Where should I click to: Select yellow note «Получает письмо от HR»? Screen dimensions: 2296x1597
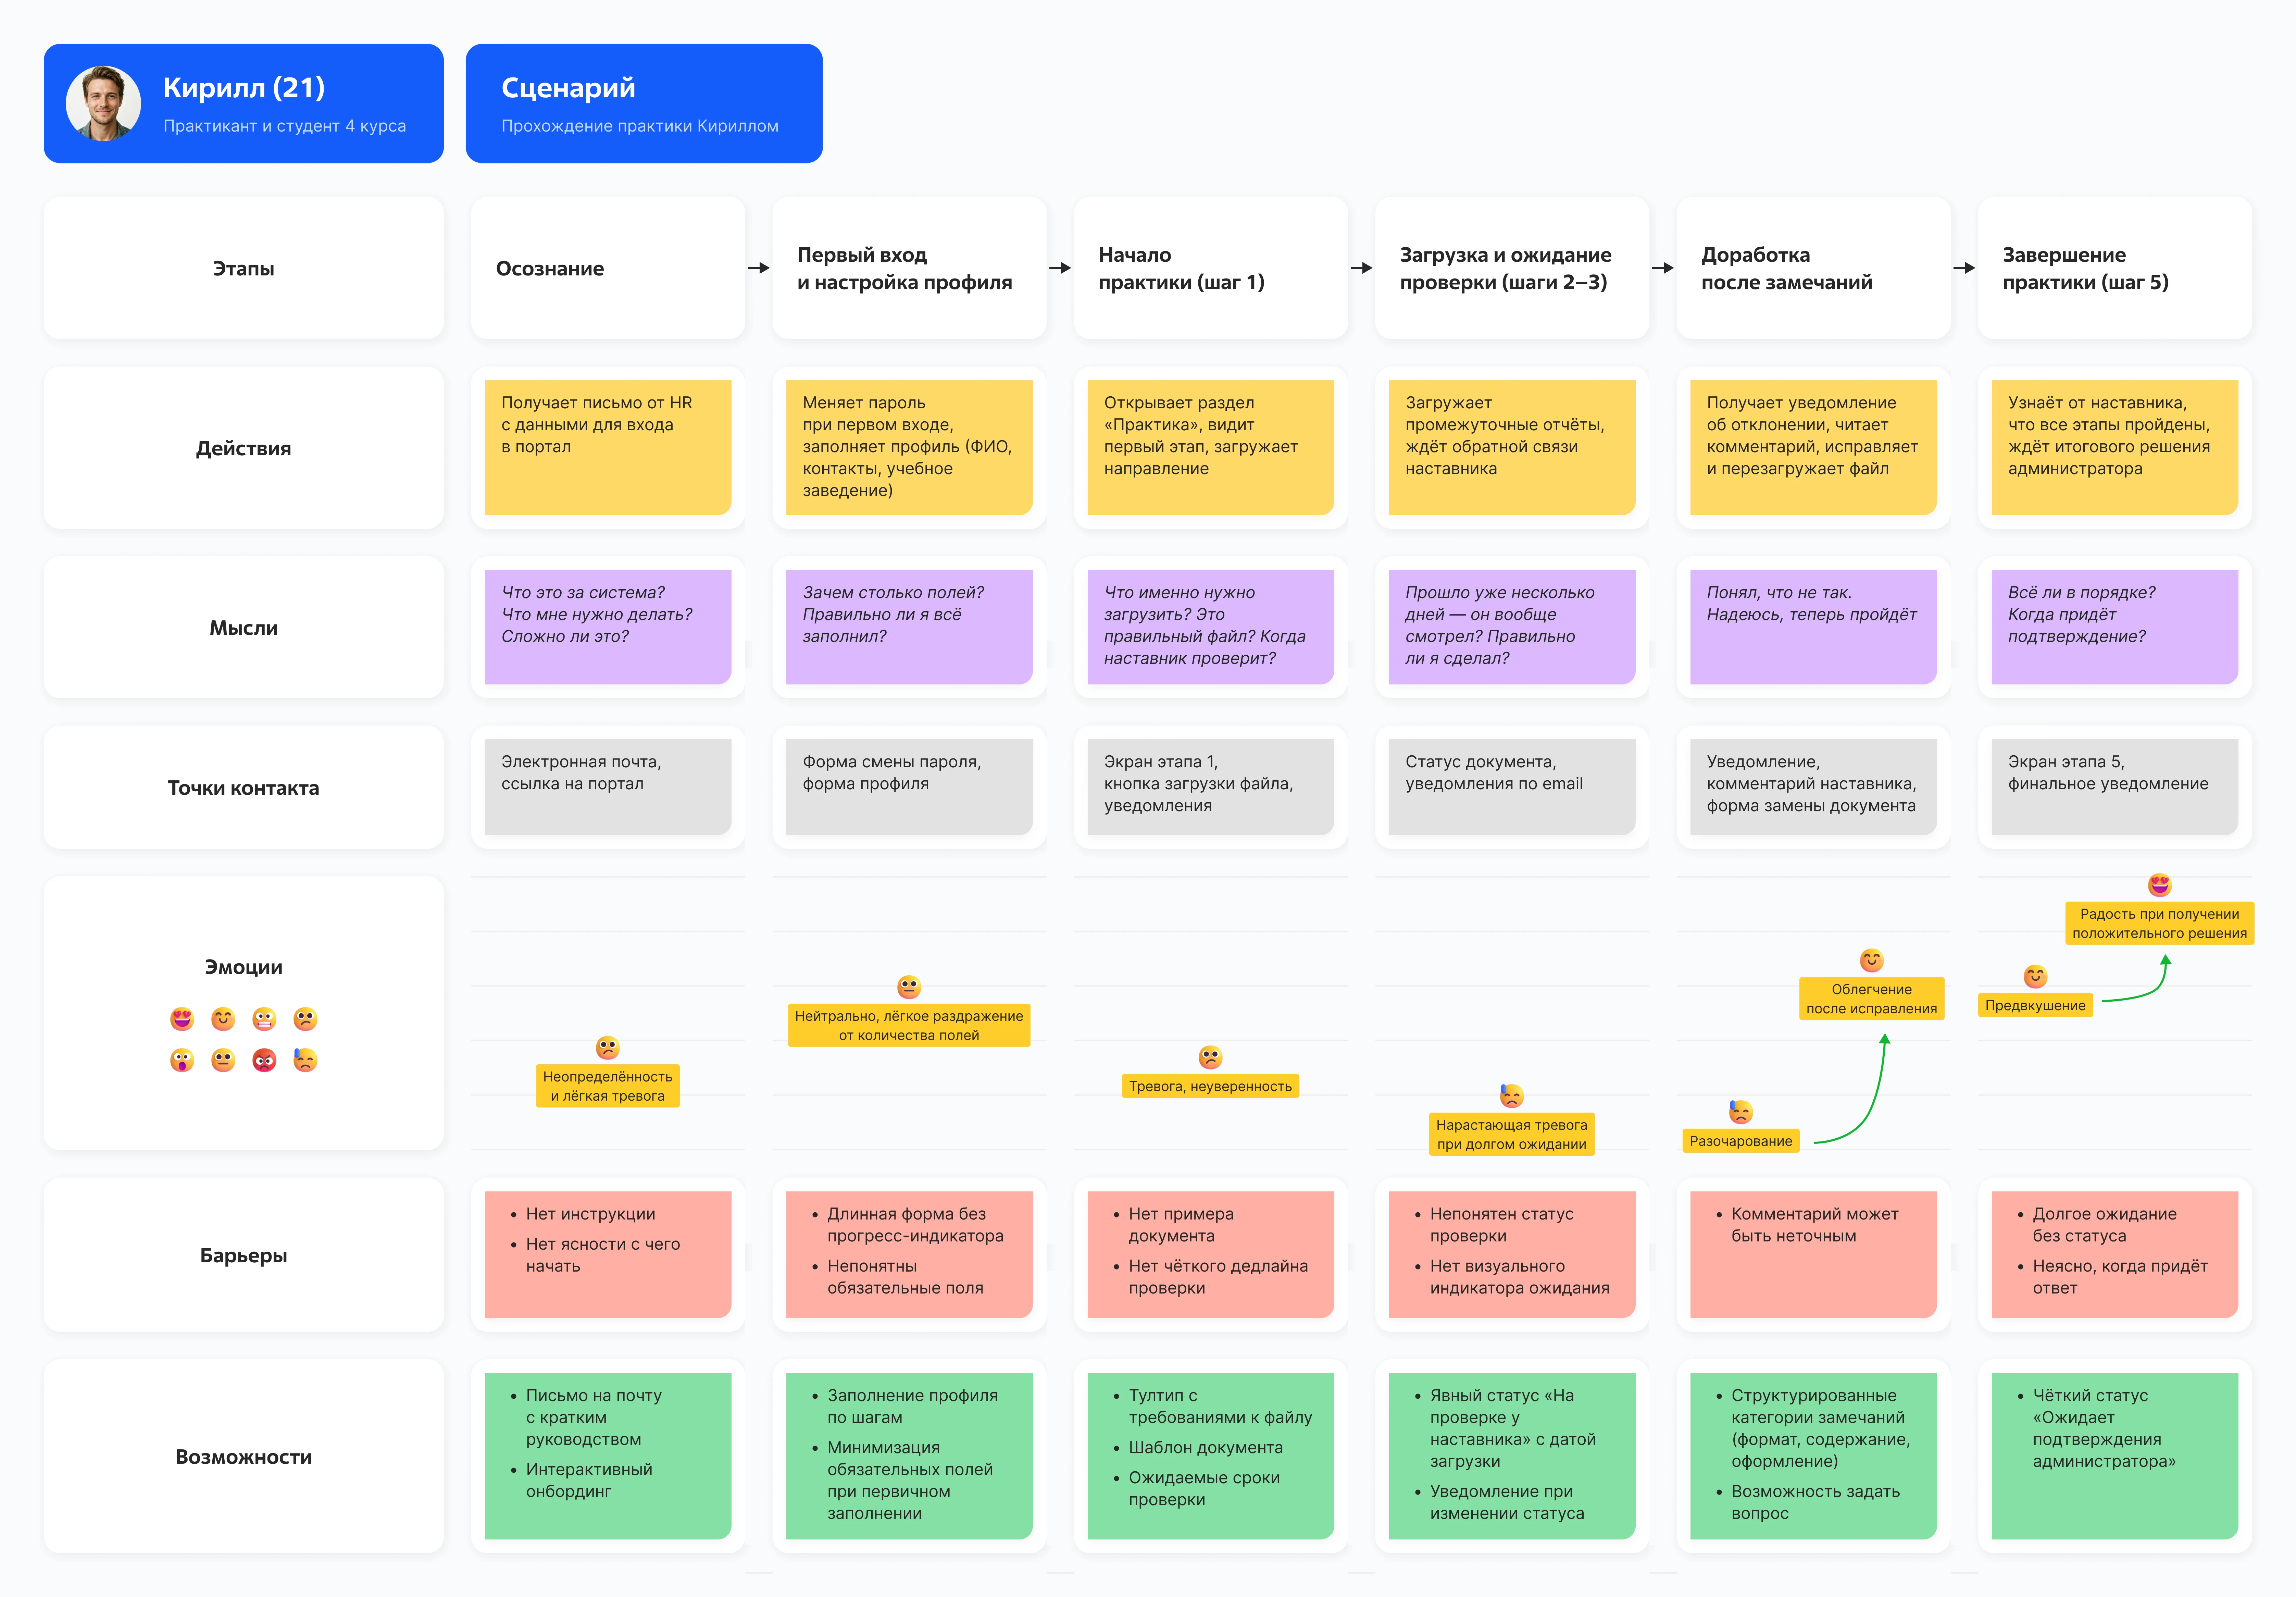coord(608,448)
